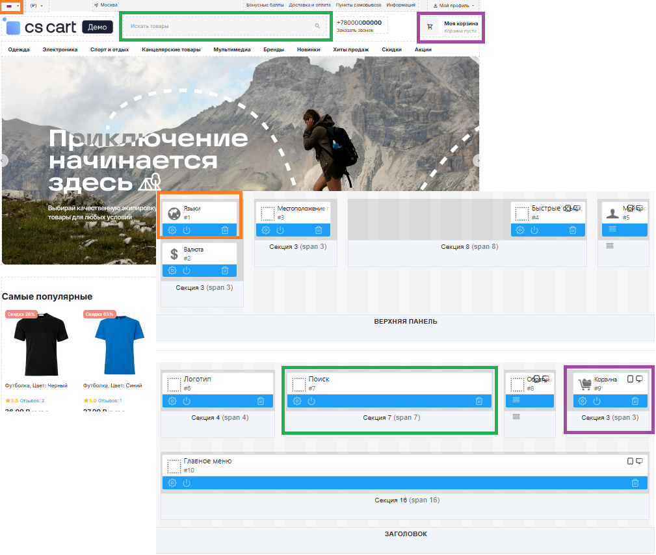
Task: Open gear settings of the Логотип block
Action: click(172, 401)
